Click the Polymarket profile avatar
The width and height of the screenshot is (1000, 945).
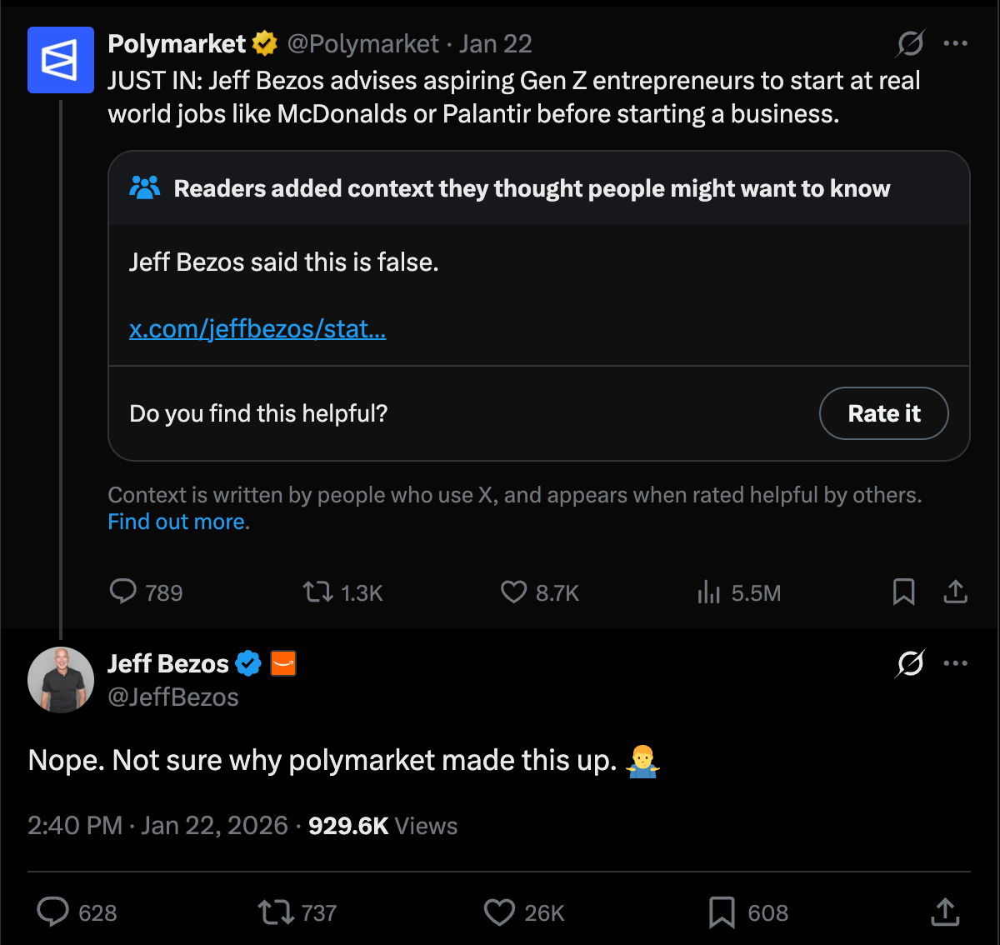point(60,59)
